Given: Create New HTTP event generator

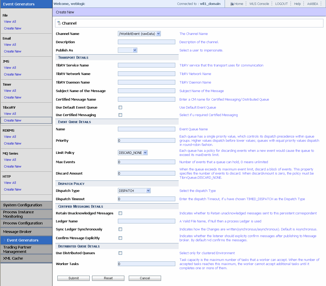Looking at the screenshot, I should [x=12, y=190].
